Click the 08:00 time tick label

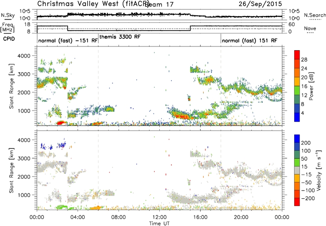(x=119, y=217)
